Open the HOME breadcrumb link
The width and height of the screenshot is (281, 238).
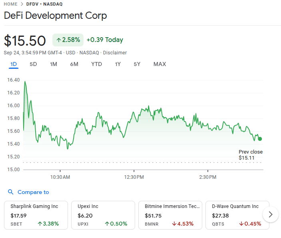[x=10, y=4]
